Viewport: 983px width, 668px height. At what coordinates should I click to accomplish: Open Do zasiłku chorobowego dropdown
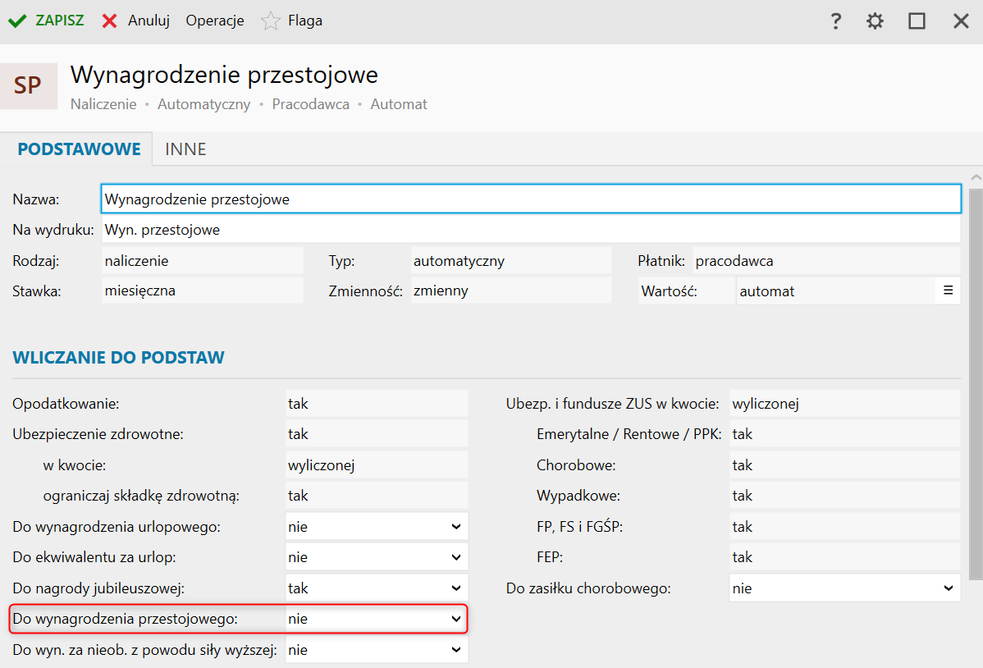click(844, 588)
